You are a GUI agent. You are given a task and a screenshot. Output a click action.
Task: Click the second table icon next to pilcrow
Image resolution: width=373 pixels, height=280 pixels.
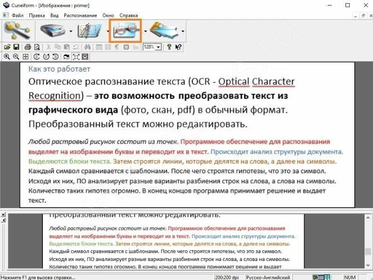click(108, 47)
